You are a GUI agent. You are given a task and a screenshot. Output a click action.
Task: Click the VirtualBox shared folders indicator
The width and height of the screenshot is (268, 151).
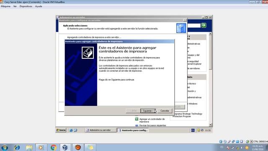click(237, 142)
